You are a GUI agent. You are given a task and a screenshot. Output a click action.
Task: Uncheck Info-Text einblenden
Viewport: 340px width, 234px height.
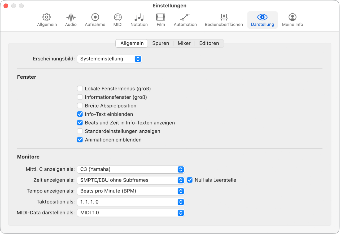[x=80, y=114]
